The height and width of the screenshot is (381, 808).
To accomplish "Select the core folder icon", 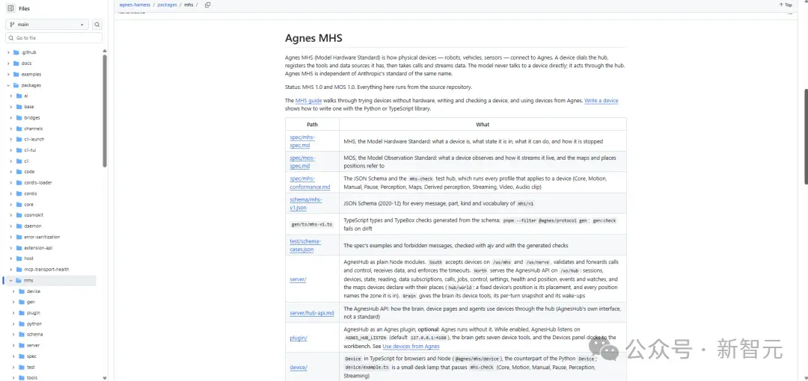I will [x=19, y=205].
